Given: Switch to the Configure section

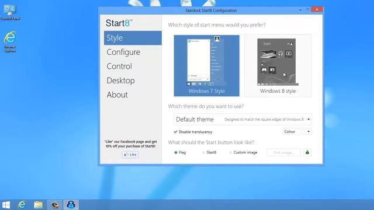Looking at the screenshot, I should tap(123, 52).
